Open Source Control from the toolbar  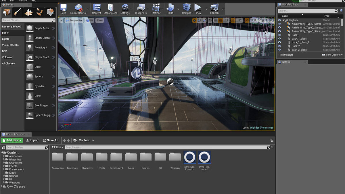78,9
